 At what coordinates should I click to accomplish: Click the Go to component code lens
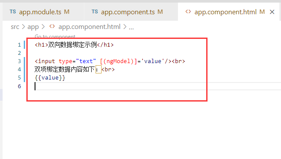coord(55,36)
